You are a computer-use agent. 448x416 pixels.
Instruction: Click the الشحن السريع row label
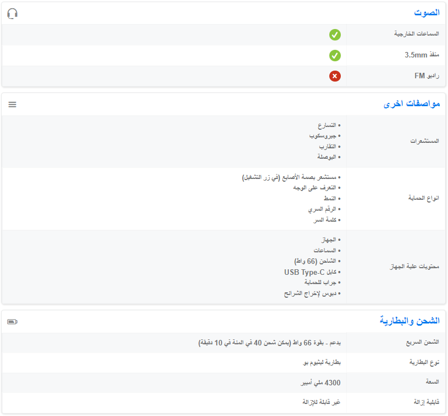coord(424,343)
